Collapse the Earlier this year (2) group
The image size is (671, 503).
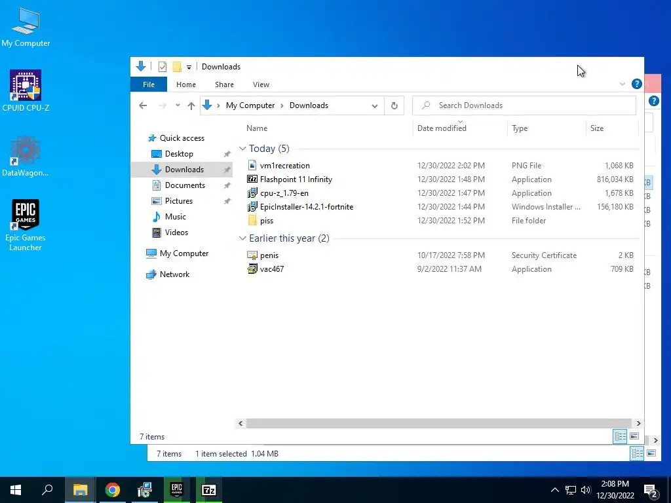(x=242, y=238)
